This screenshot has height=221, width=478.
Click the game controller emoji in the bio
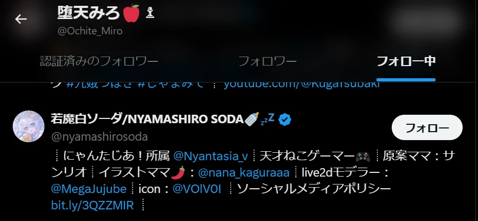(x=363, y=156)
